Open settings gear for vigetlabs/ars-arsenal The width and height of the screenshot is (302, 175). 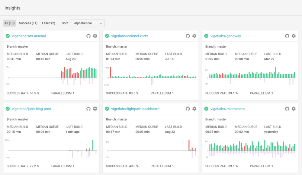coord(95,36)
